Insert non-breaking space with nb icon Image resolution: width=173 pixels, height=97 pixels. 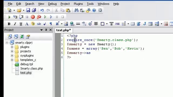click(39, 24)
